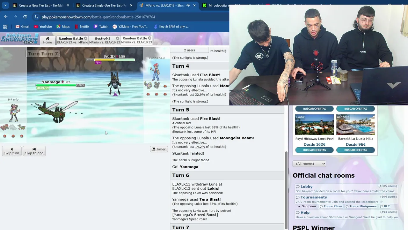This screenshot has width=408, height=230.
Task: Click the Pokémon Showdown logo
Action: pyautogui.click(x=20, y=38)
